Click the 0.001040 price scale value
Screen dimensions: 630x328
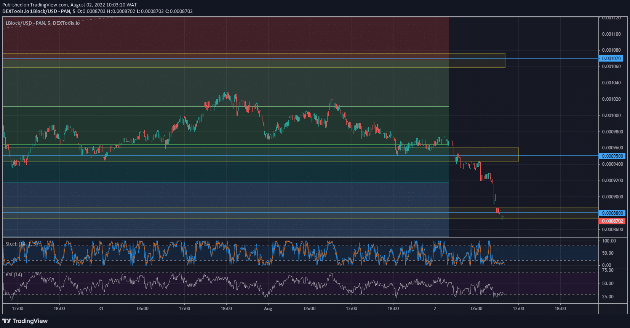(x=611, y=82)
